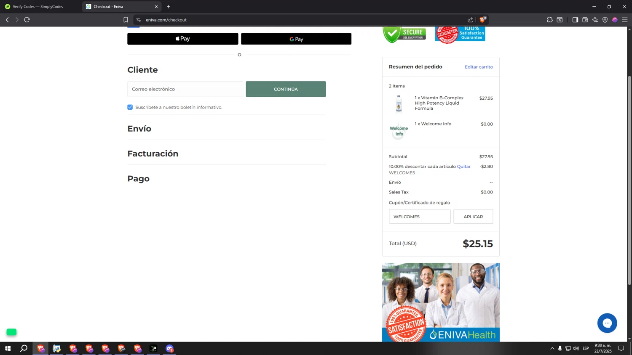Click the $25.15 total amount
This screenshot has height=355, width=632.
[x=478, y=244]
